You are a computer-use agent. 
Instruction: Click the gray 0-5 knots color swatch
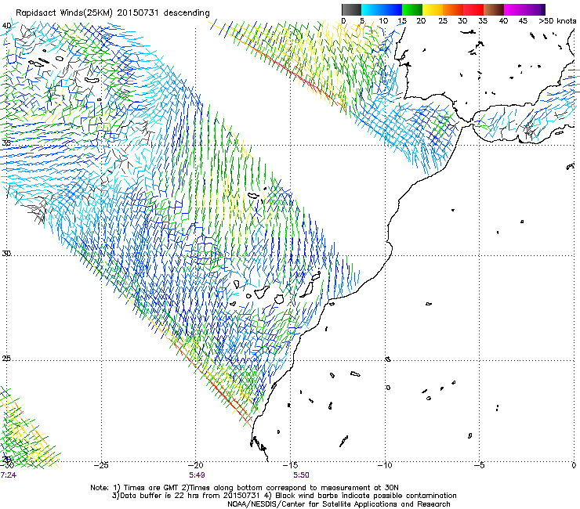point(351,9)
